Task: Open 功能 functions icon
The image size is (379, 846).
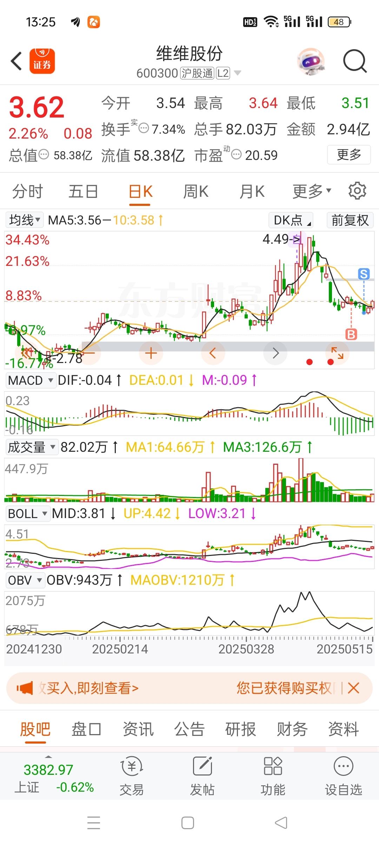Action: click(273, 776)
